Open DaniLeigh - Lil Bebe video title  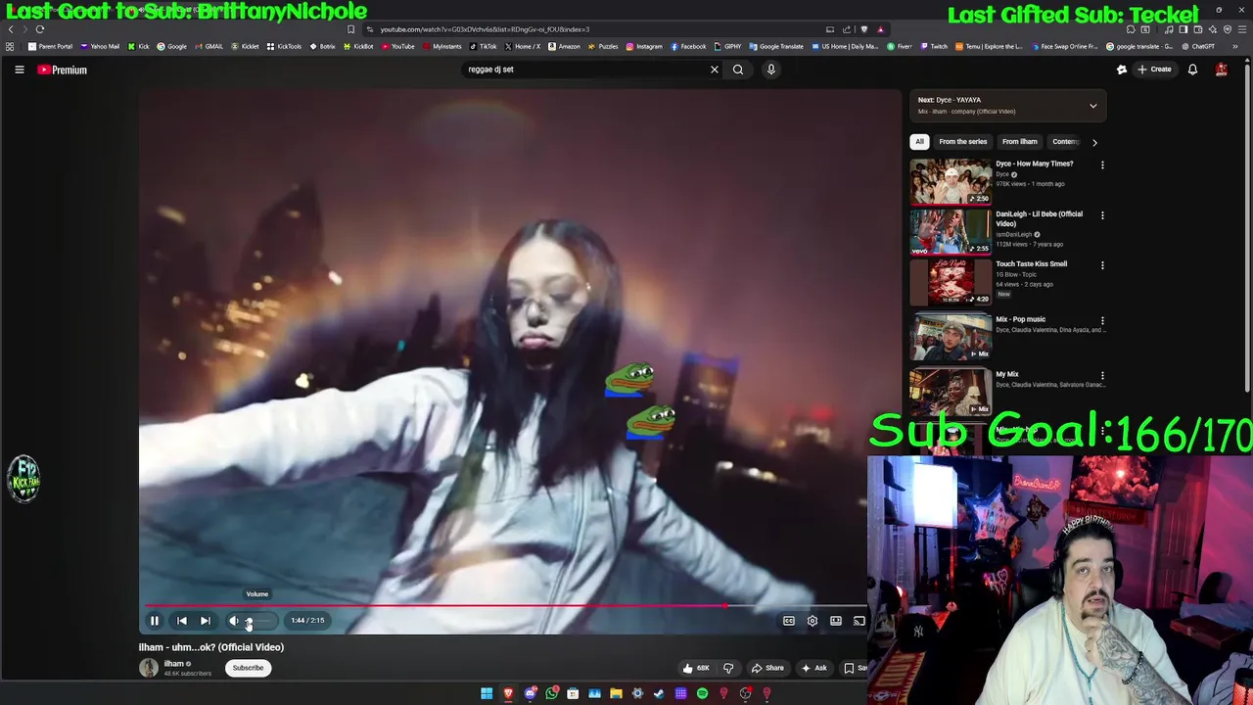click(1039, 218)
